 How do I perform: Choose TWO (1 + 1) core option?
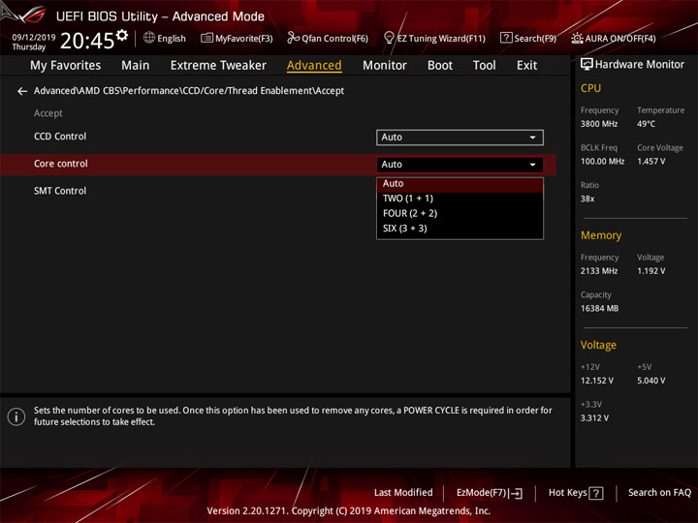tap(460, 199)
